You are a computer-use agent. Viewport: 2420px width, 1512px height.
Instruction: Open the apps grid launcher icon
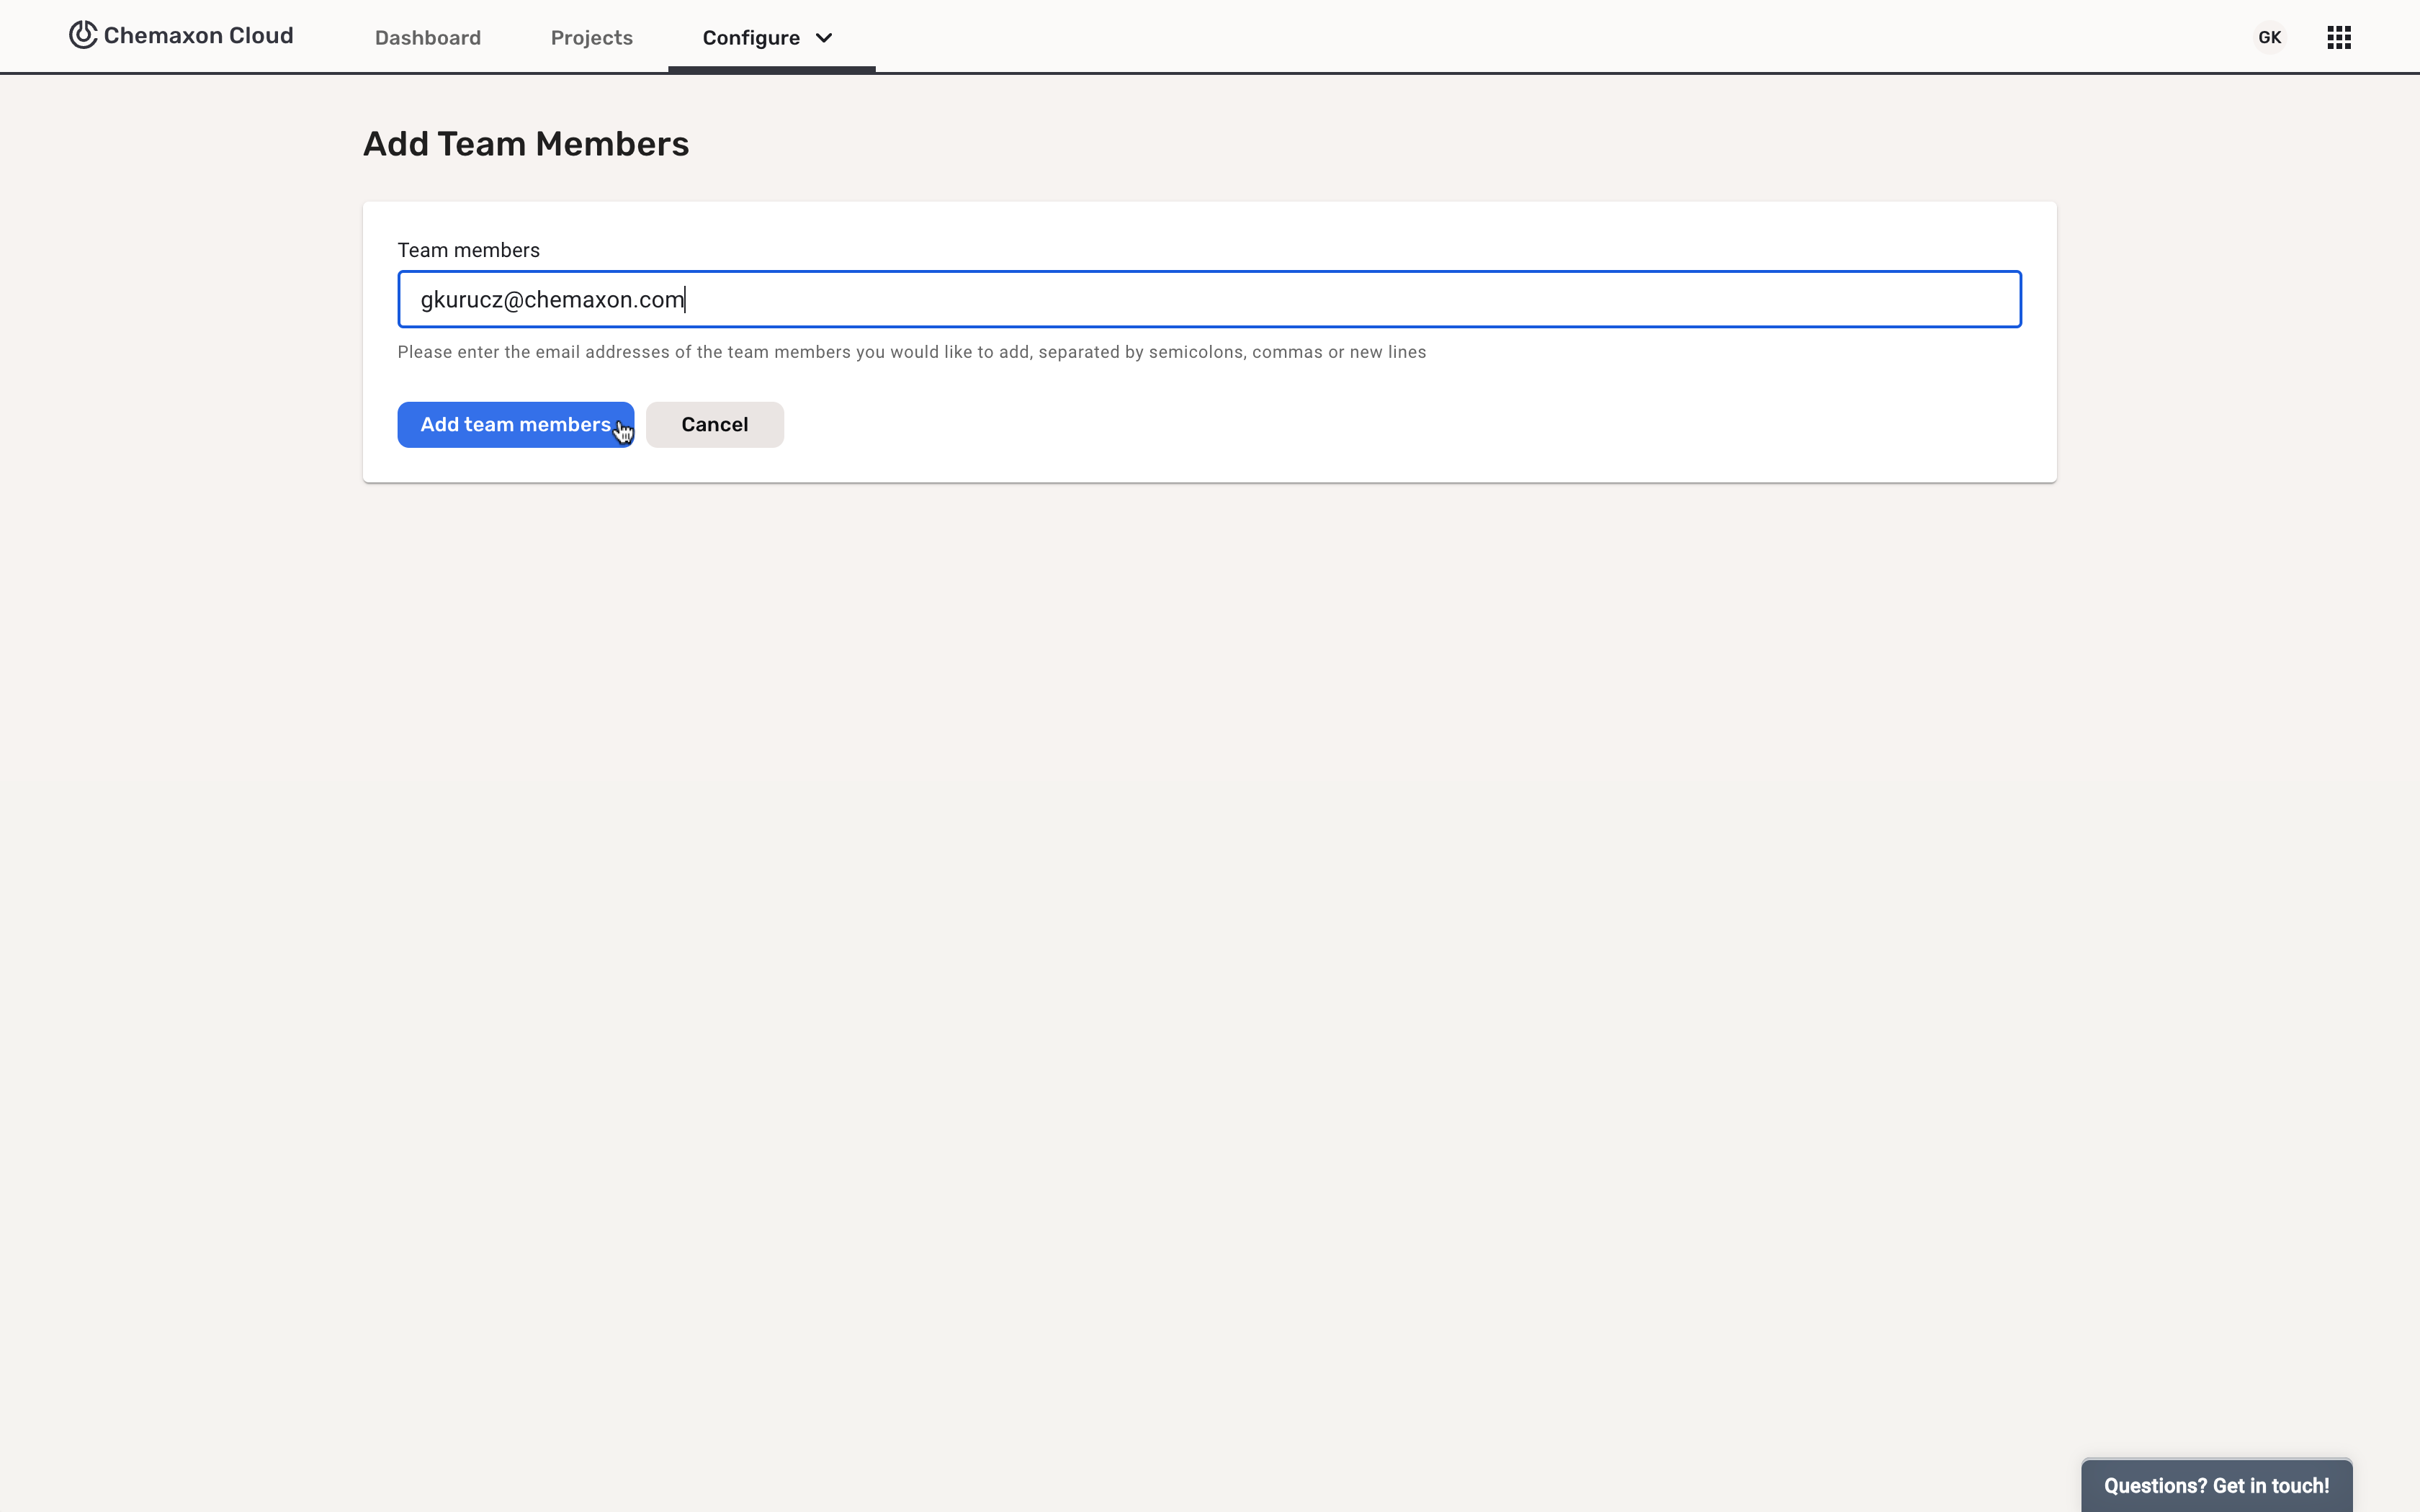pos(2338,38)
